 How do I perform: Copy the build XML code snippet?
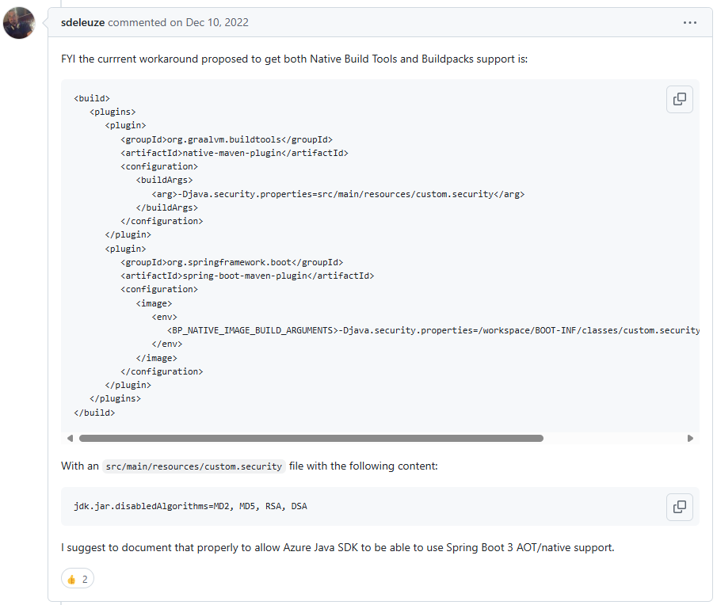point(680,99)
